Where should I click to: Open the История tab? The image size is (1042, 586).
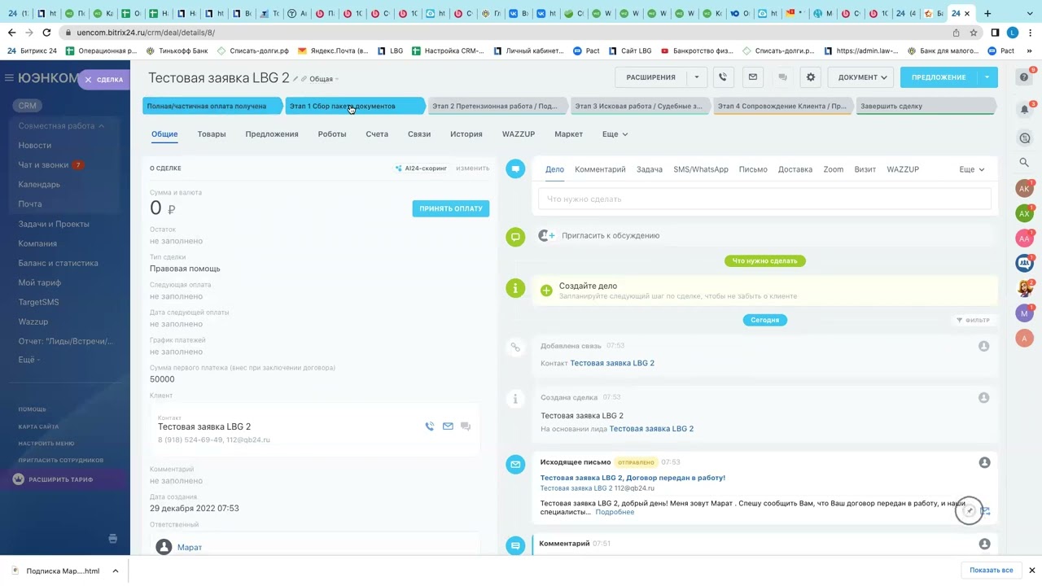point(466,134)
